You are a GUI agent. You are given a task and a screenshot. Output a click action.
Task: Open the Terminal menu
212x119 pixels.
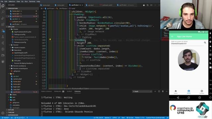coord(32,1)
